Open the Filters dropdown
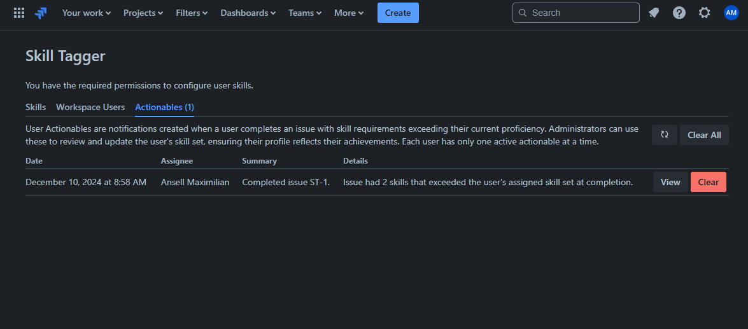 [x=192, y=13]
